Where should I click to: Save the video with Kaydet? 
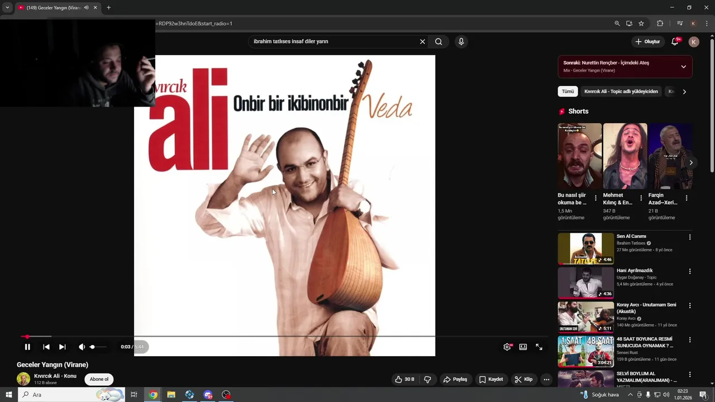[491, 380]
